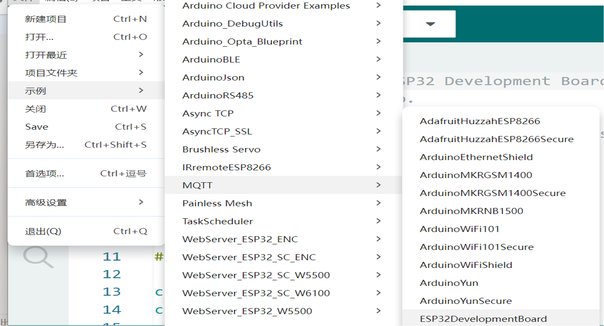Select ArduinoEthernetShield example
Image resolution: width=604 pixels, height=326 pixels.
[501, 157]
